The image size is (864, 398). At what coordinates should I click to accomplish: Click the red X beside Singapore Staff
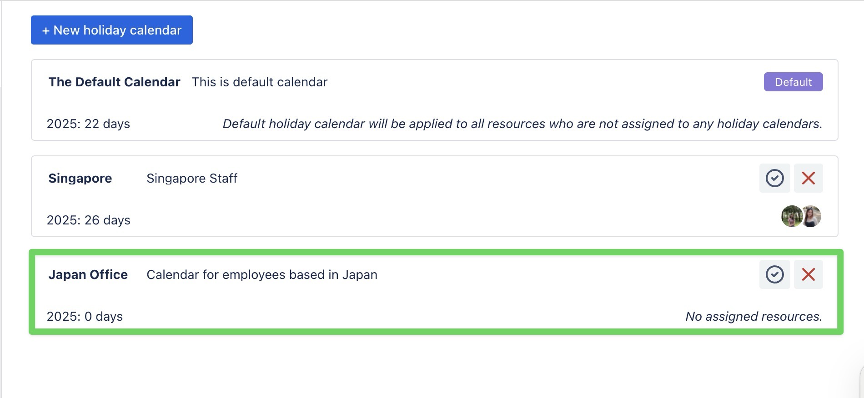click(809, 178)
